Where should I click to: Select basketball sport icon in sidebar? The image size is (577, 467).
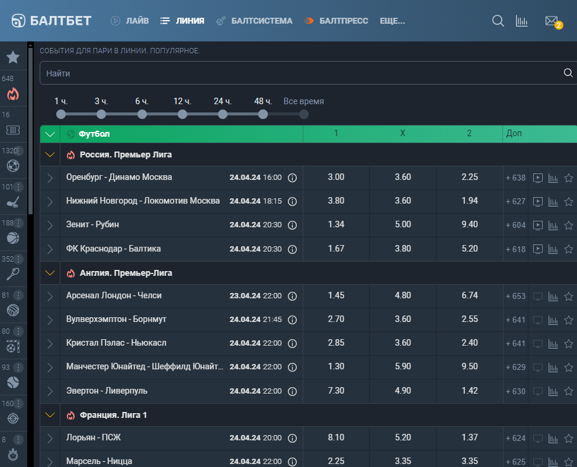(13, 238)
